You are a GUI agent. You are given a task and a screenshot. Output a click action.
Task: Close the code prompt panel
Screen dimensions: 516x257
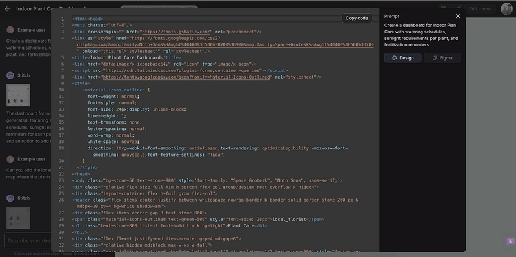click(x=458, y=17)
